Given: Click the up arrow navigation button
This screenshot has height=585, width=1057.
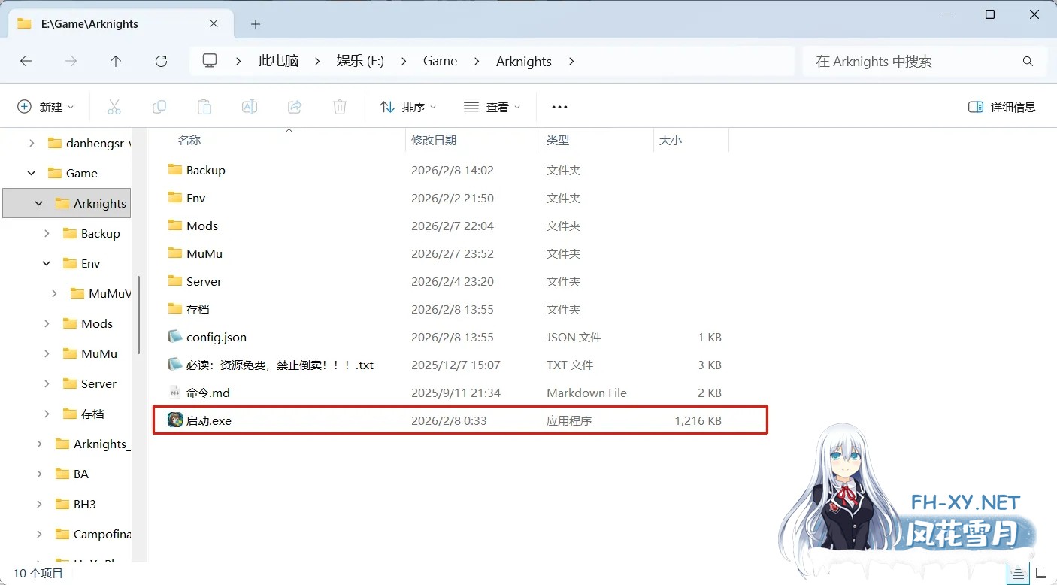Looking at the screenshot, I should tap(116, 61).
